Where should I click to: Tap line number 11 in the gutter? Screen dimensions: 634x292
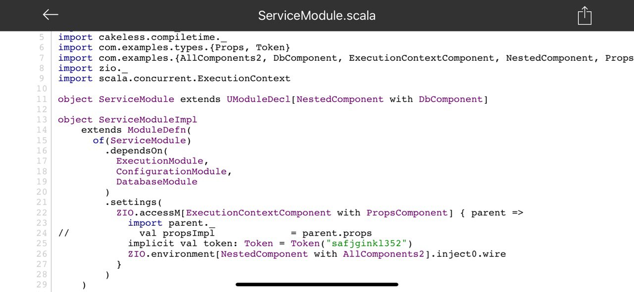tap(42, 99)
